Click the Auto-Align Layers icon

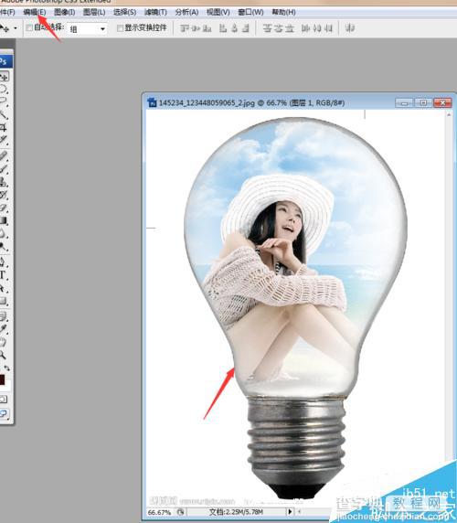click(x=349, y=28)
